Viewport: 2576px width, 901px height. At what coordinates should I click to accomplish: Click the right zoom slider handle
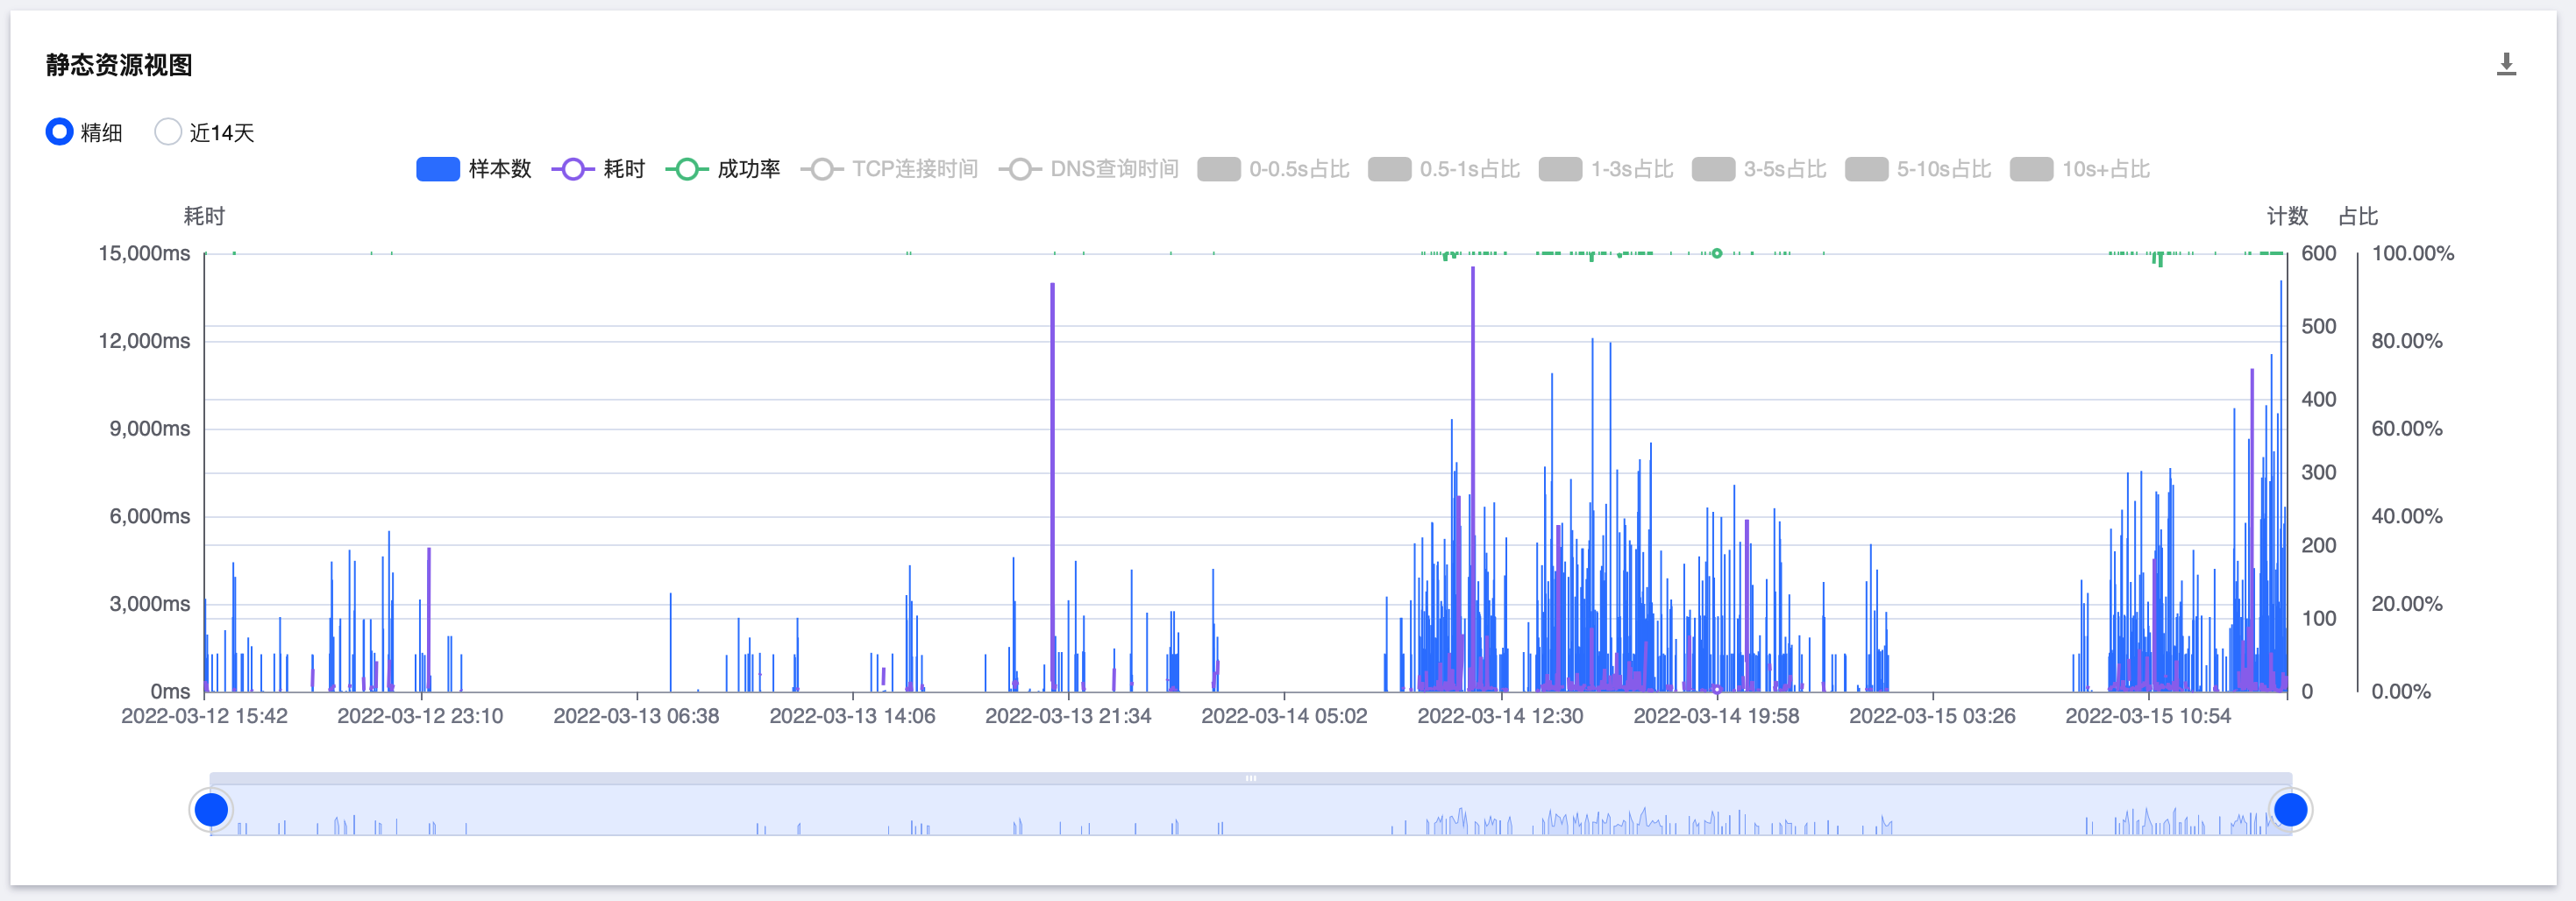[x=2291, y=810]
